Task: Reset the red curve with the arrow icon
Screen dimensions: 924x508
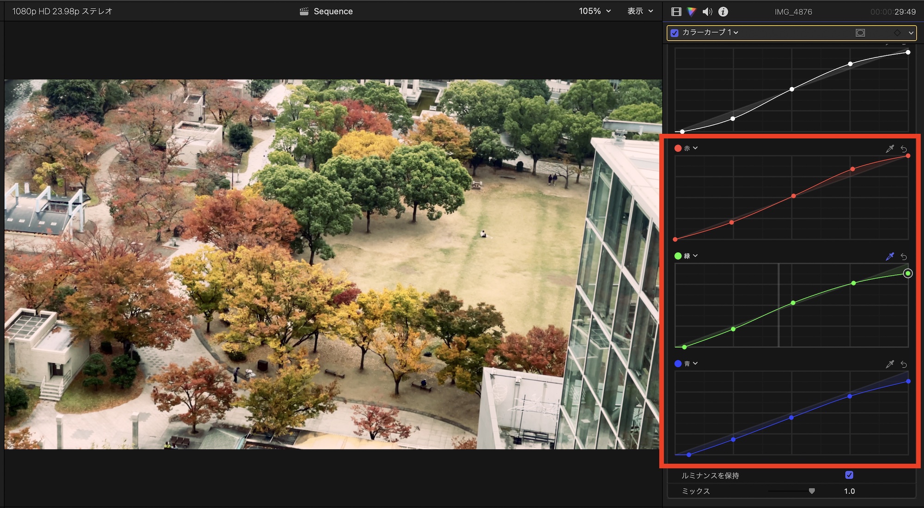Action: [x=904, y=149]
